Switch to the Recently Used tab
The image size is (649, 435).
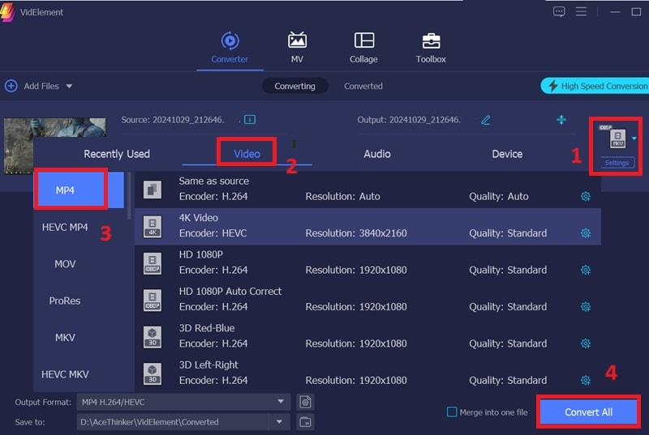(x=117, y=154)
